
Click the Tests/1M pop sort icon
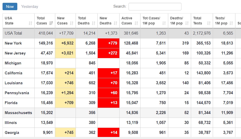point(231,23)
